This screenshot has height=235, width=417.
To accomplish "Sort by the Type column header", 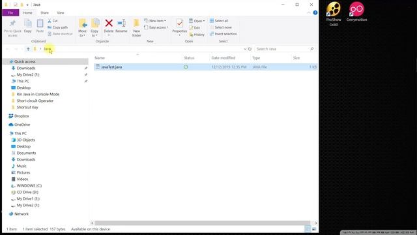I will (x=256, y=58).
